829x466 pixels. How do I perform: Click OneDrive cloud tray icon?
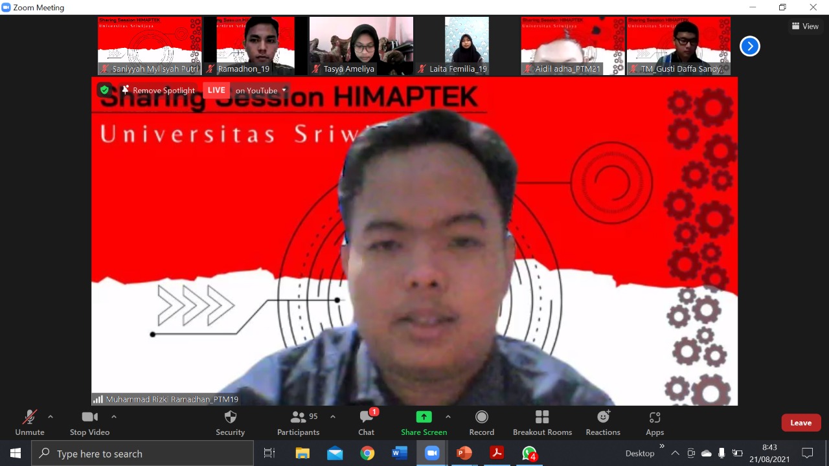(x=707, y=454)
